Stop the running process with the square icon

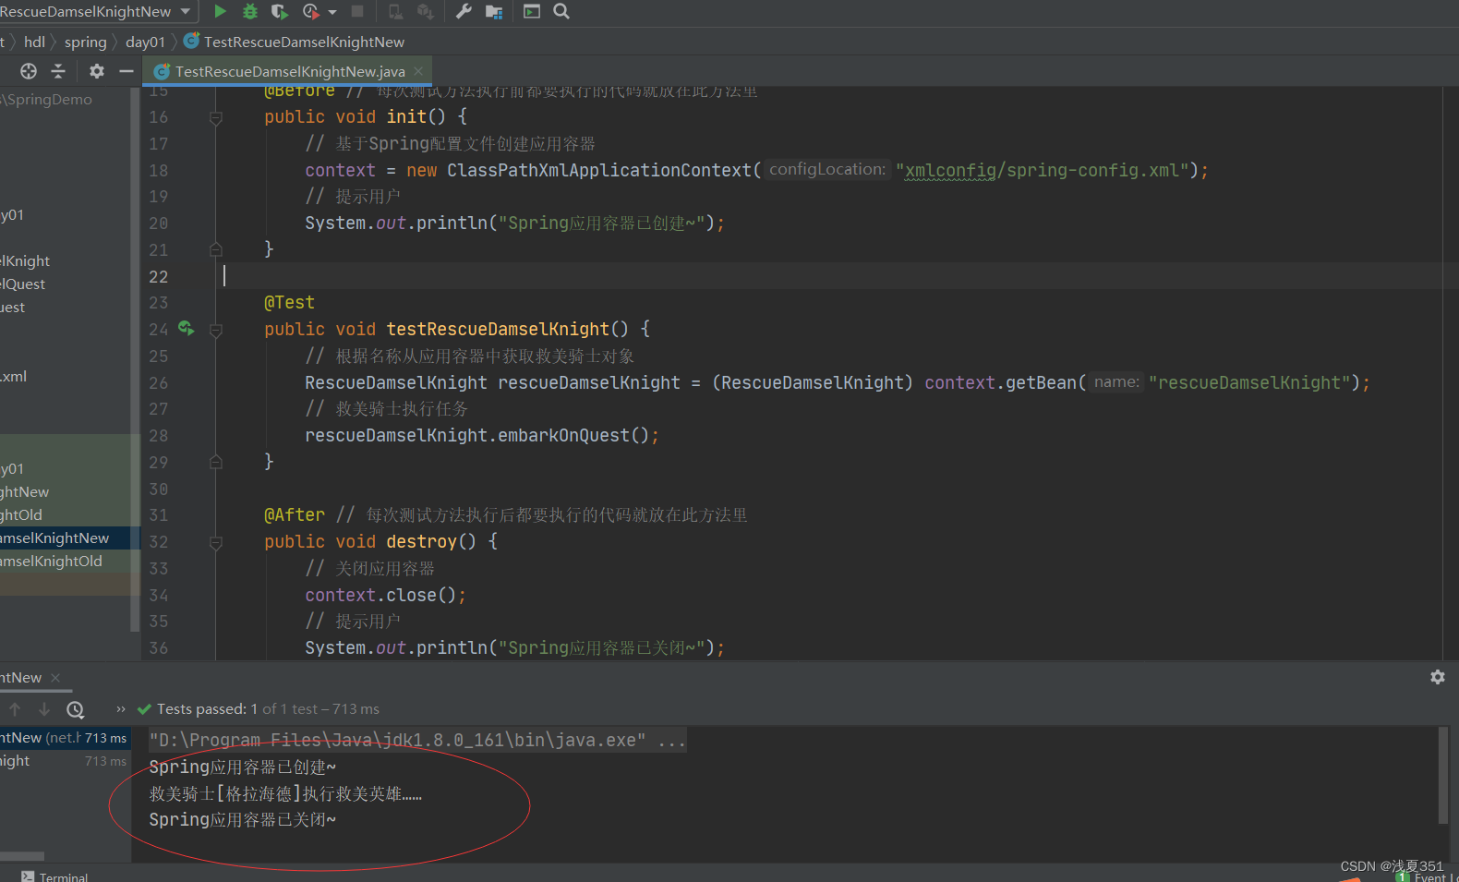pos(357,11)
